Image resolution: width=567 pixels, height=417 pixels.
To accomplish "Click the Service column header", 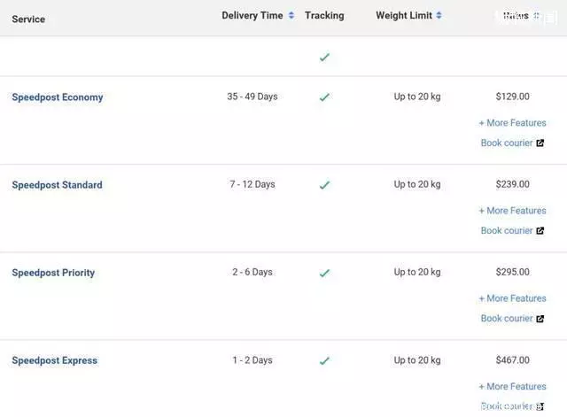I will click(x=28, y=19).
